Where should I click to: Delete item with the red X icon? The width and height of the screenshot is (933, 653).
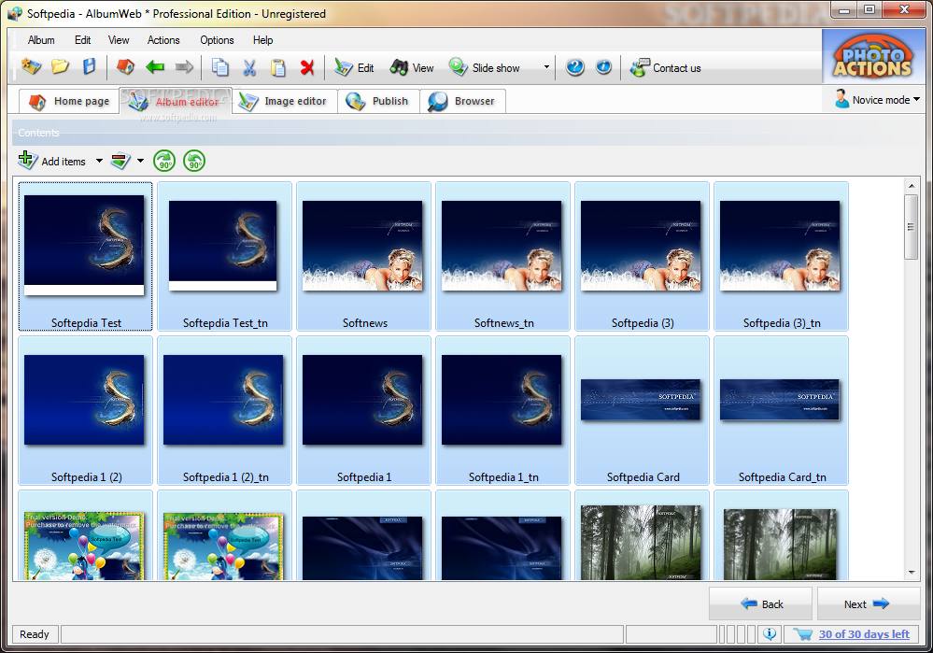point(307,67)
